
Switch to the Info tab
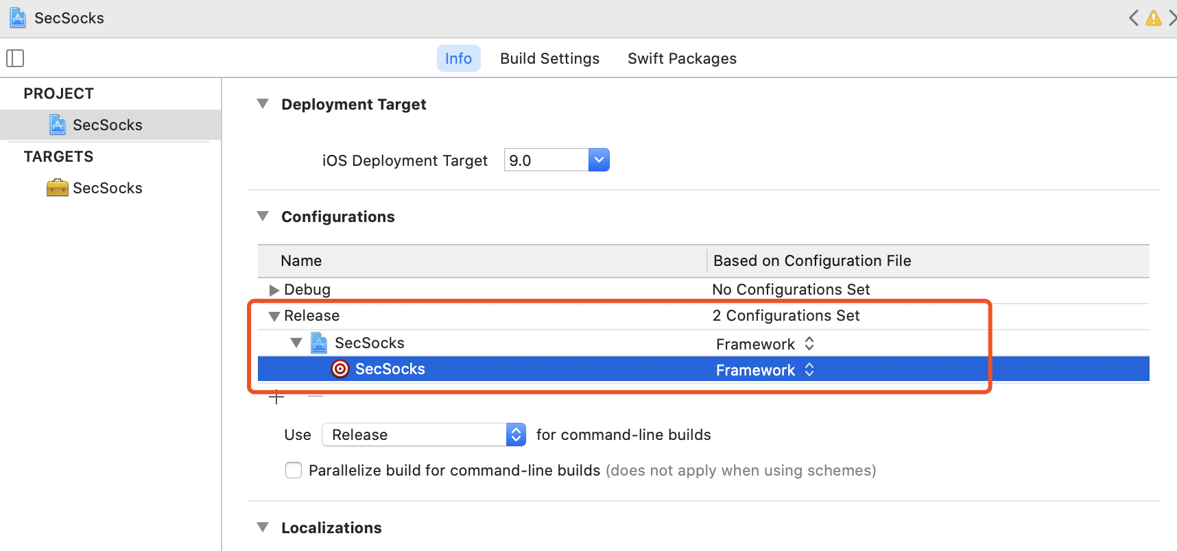tap(458, 58)
